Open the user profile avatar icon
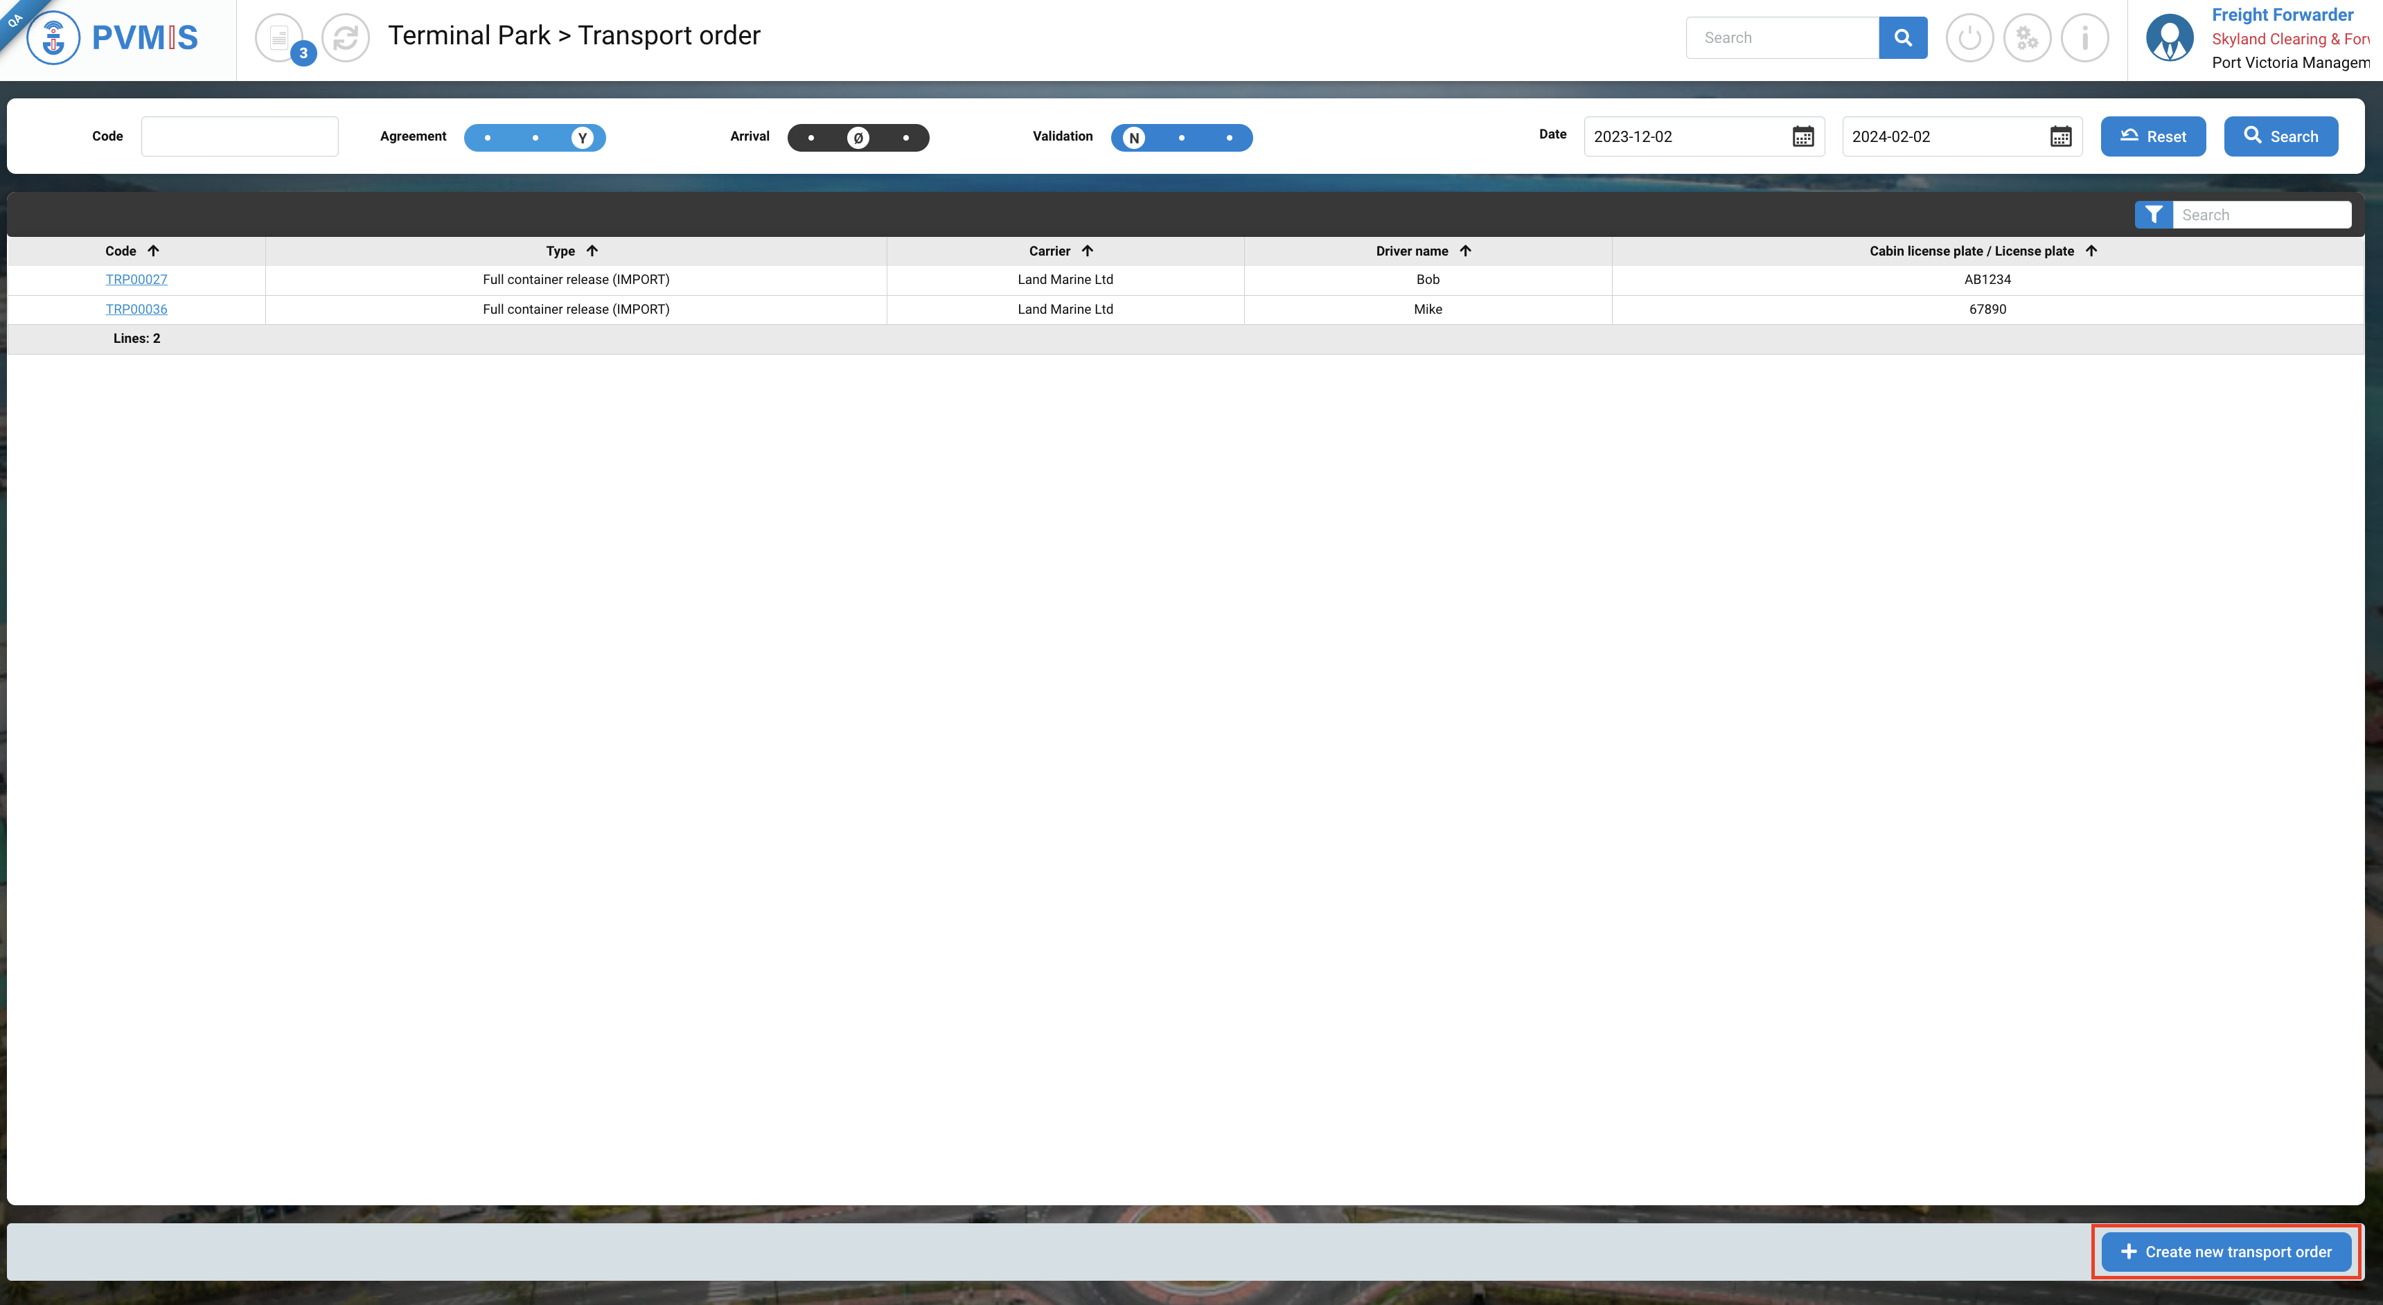This screenshot has width=2383, height=1305. point(2170,38)
